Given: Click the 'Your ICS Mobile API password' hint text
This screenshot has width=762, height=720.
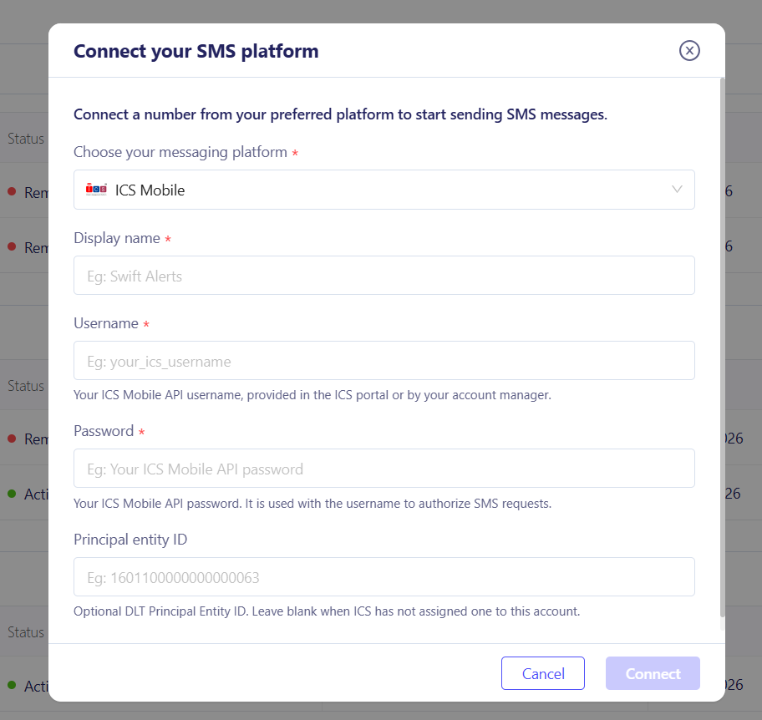Looking at the screenshot, I should click(312, 504).
